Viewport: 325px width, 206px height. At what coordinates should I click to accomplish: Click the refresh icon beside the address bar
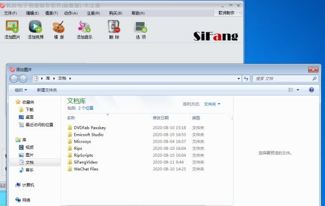tap(246, 78)
